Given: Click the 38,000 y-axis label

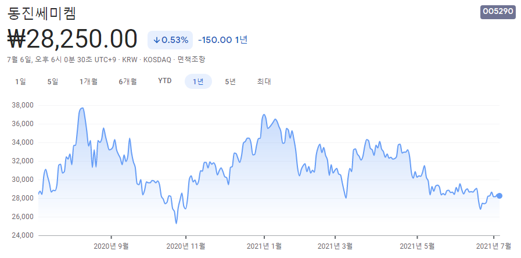Looking at the screenshot, I should click(x=23, y=105).
